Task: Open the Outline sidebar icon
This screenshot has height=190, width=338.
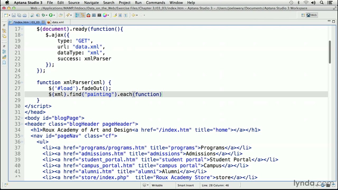Action: point(4,51)
